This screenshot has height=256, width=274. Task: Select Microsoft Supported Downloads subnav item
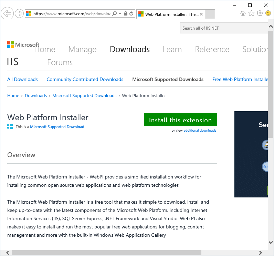pyautogui.click(x=168, y=79)
